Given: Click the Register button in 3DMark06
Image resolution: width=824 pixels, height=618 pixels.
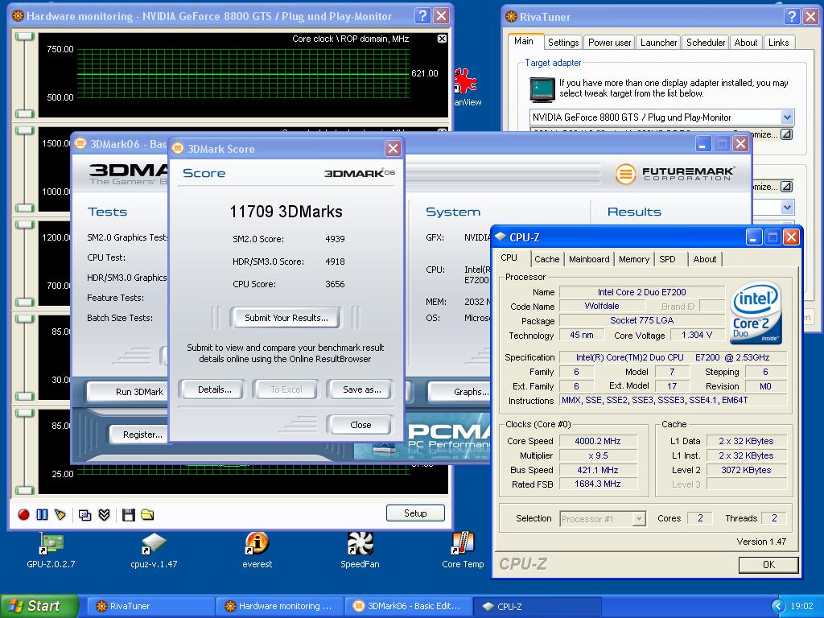Looking at the screenshot, I should tap(138, 435).
